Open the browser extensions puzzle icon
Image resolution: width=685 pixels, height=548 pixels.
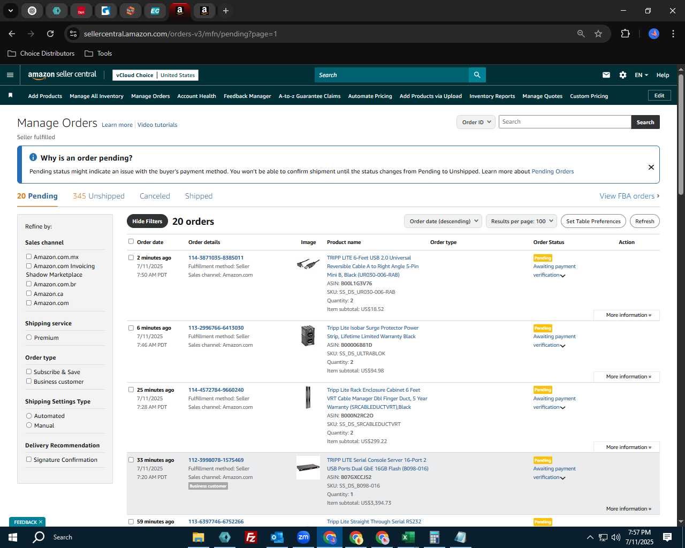(x=625, y=34)
